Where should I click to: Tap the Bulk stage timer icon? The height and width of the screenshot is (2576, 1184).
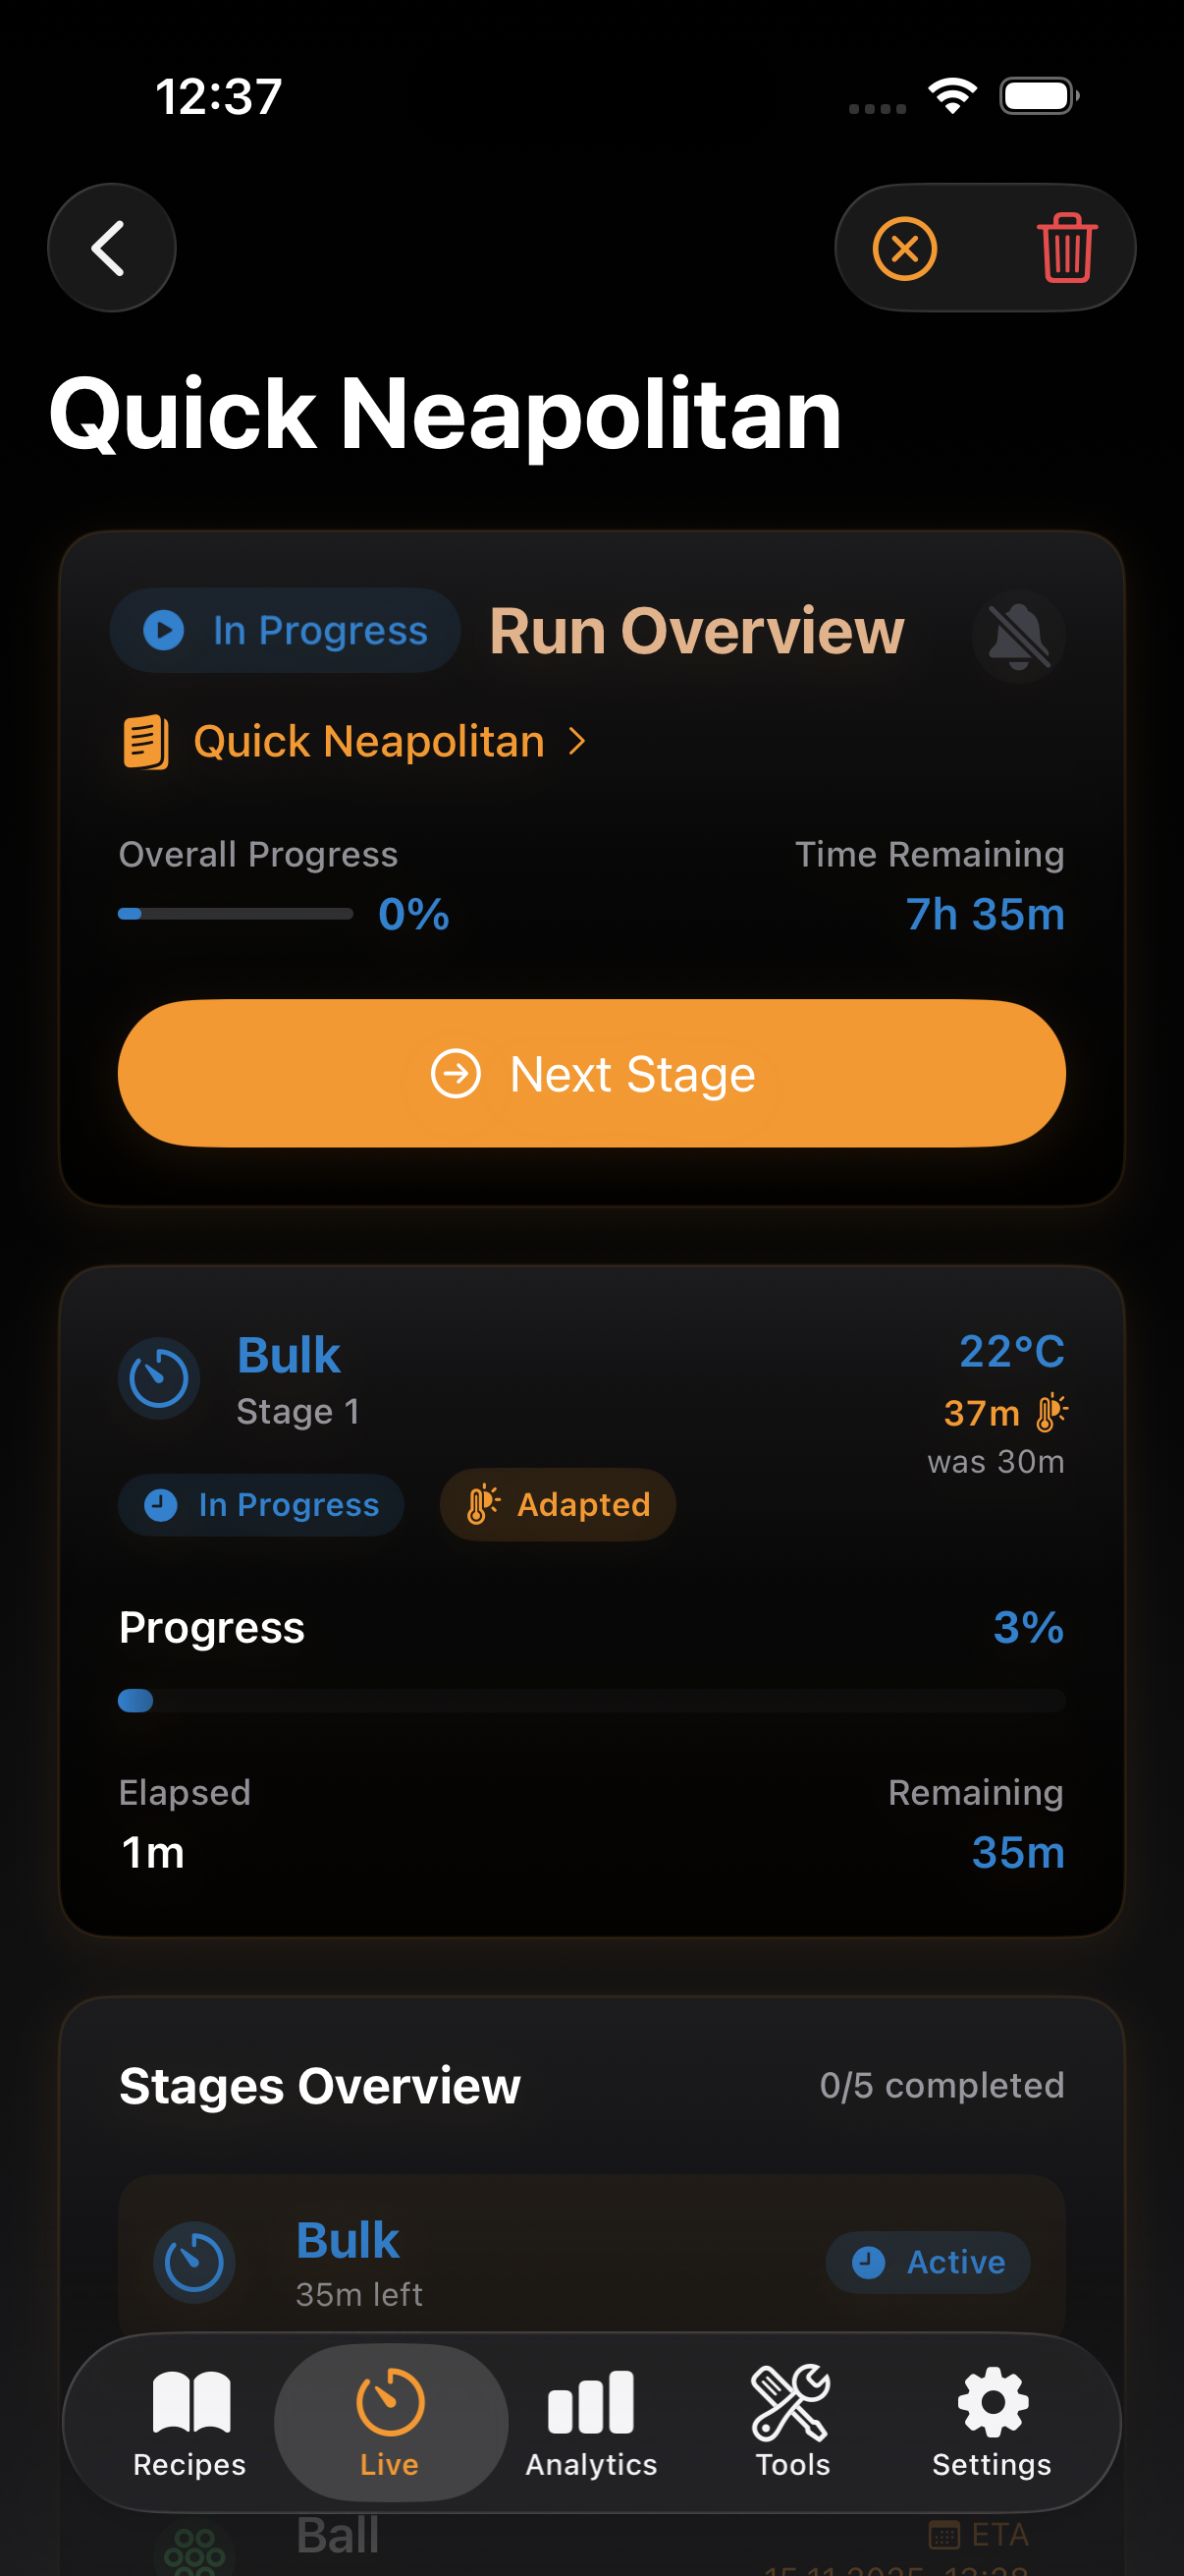click(x=159, y=1379)
